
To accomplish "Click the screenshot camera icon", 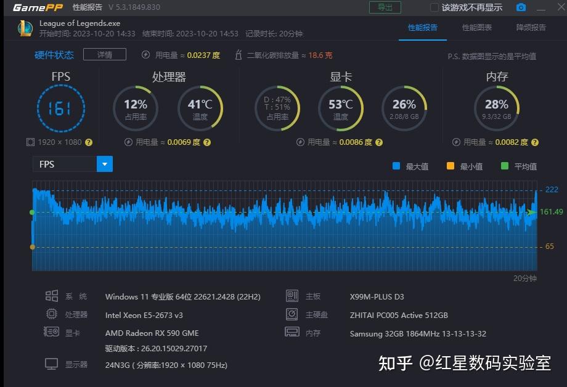I will [x=521, y=7].
